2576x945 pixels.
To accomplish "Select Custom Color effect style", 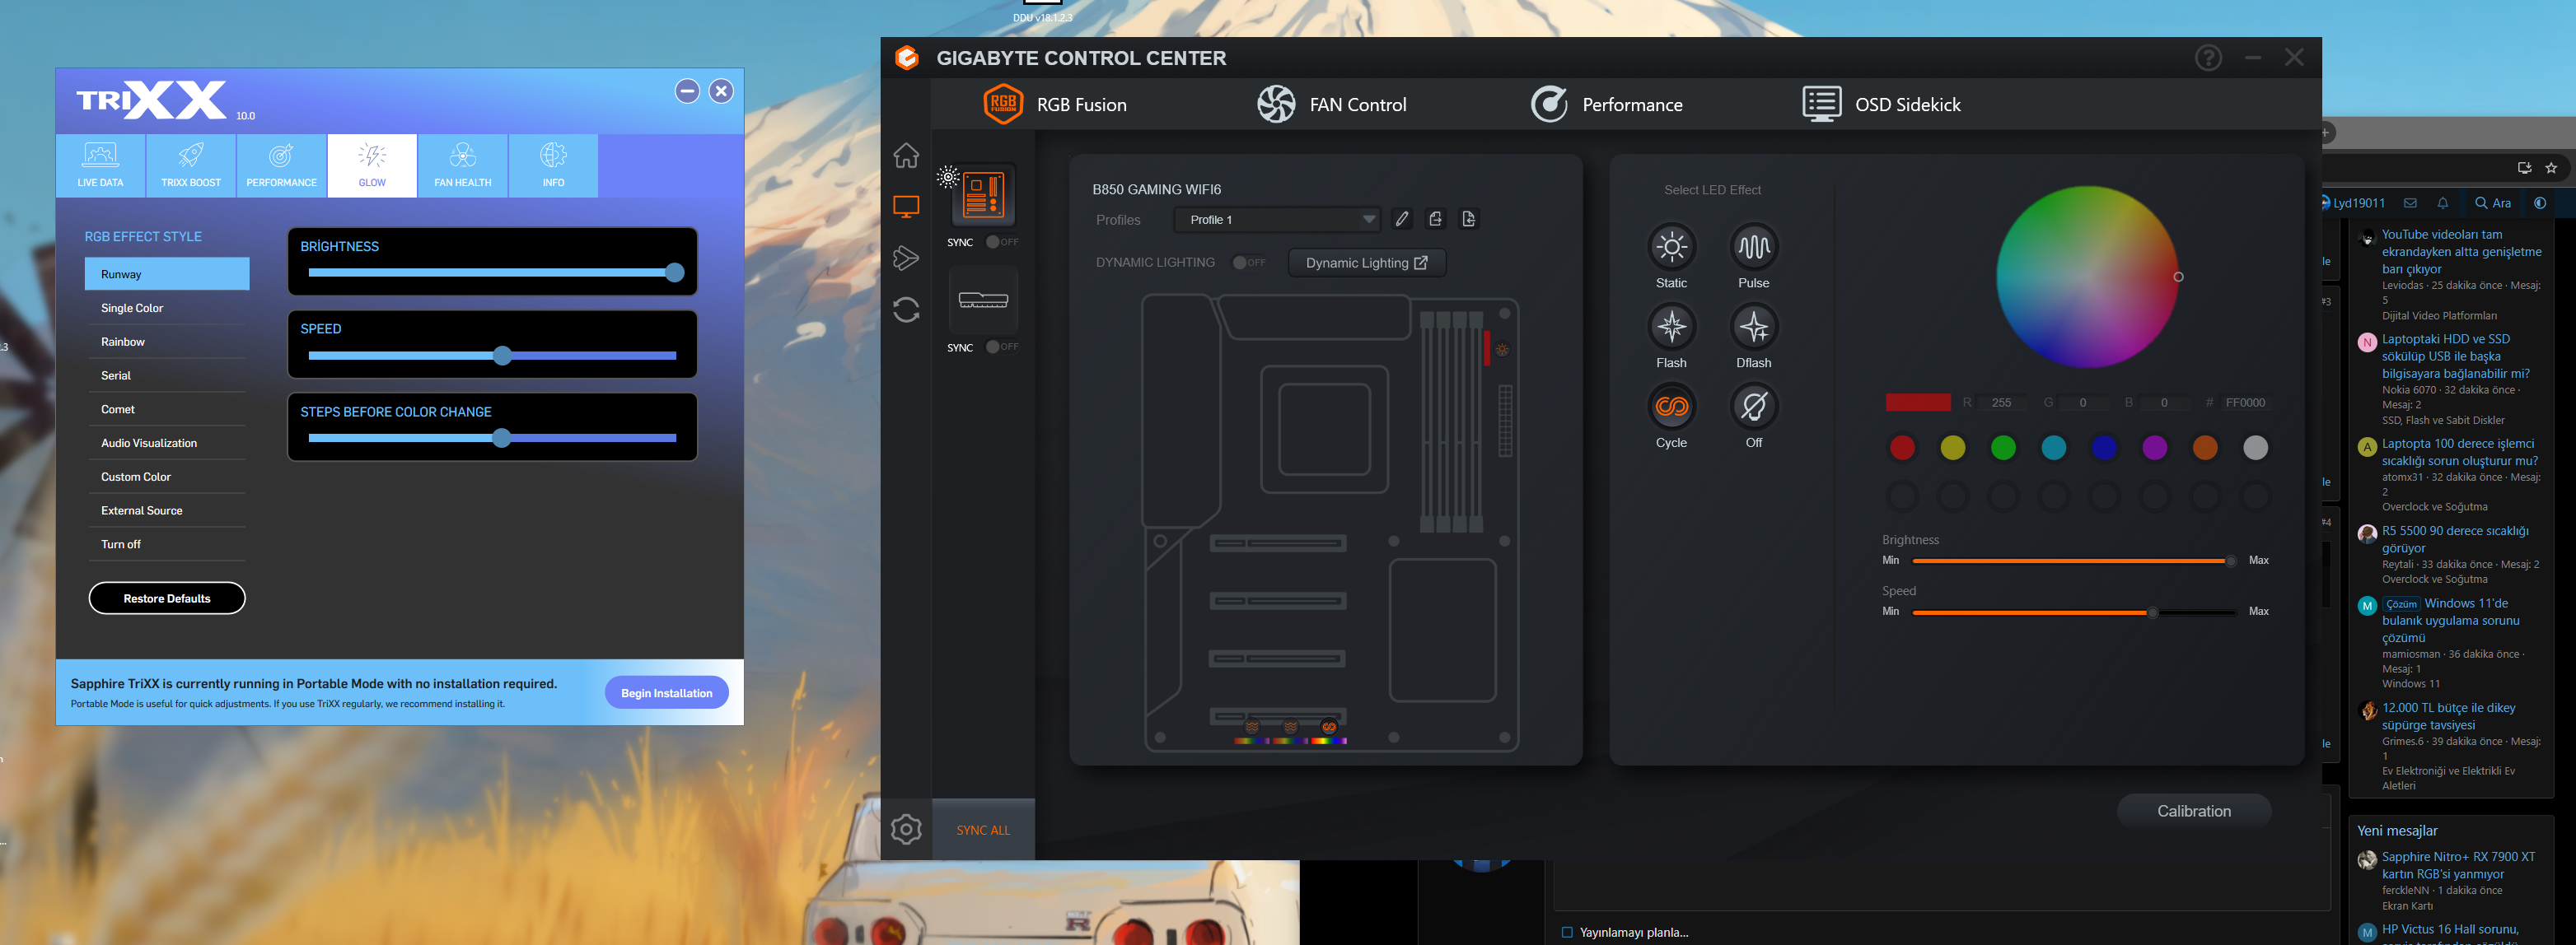I will 167,477.
